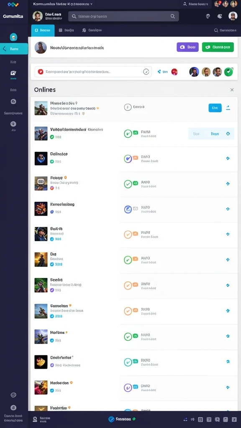Viewport: 241px width, 428px height.
Task: Click the lowest round icon in sidebar
Action: pos(13,408)
